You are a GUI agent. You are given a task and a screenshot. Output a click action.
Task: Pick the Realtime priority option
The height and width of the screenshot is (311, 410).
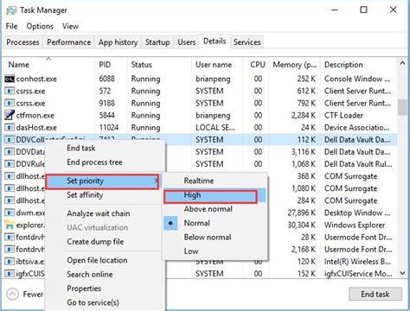[199, 181]
